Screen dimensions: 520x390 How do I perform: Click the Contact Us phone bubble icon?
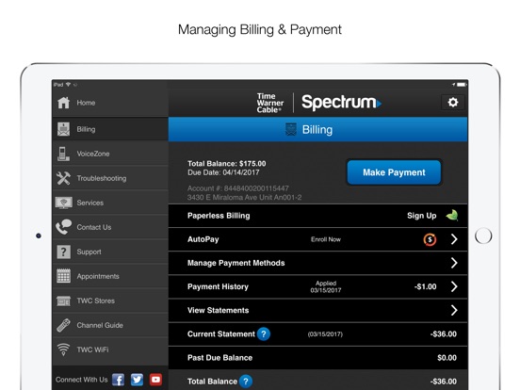coord(64,227)
